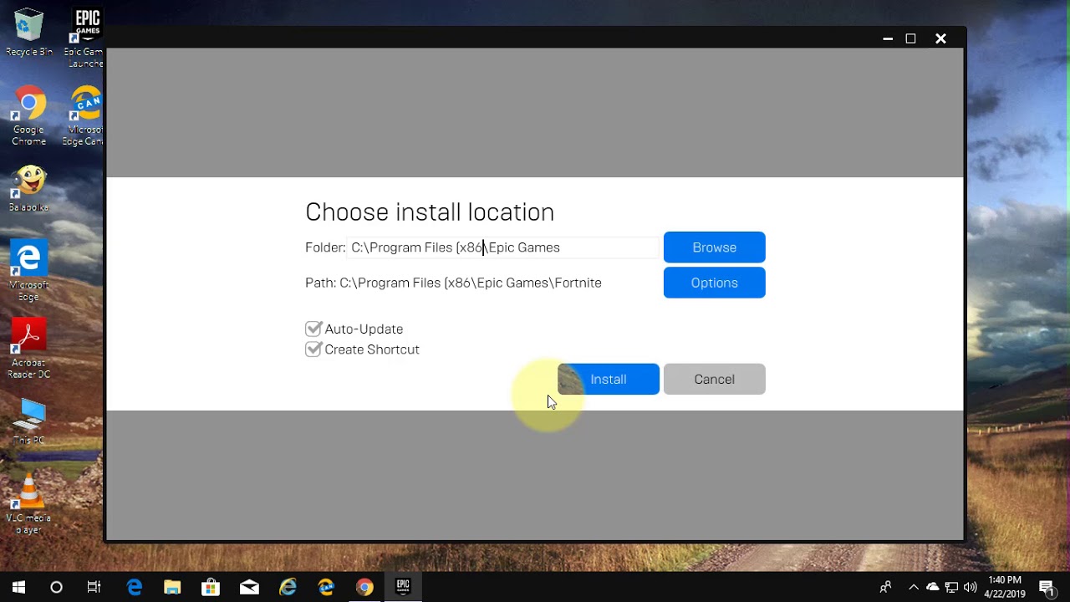Switch to Chrome on the taskbar
1070x602 pixels.
[x=364, y=587]
